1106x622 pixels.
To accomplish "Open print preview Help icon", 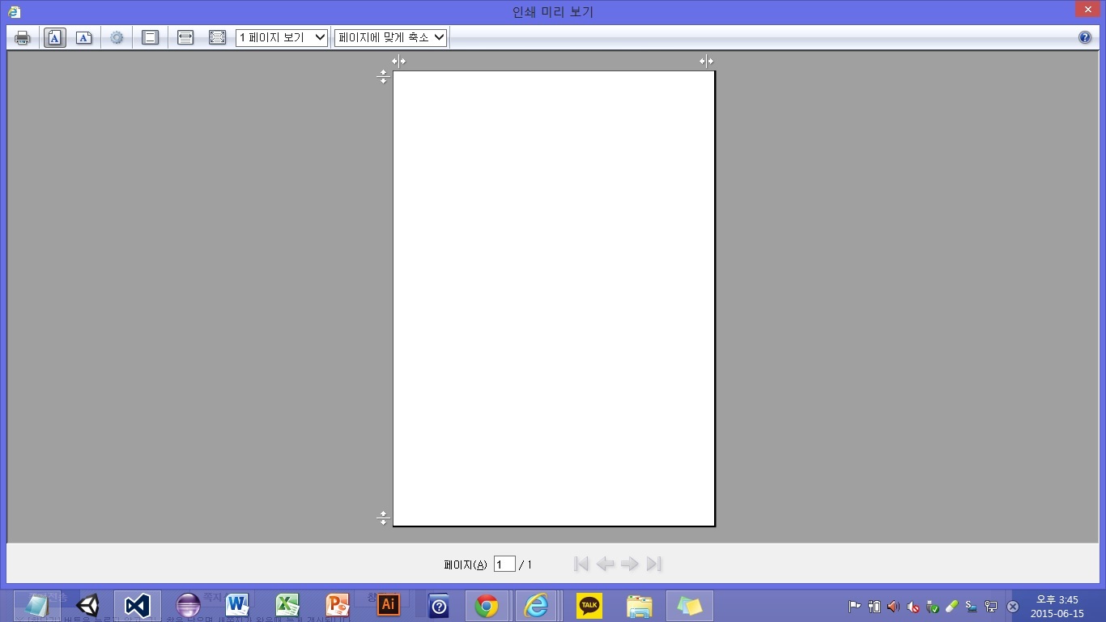I will tap(1085, 38).
